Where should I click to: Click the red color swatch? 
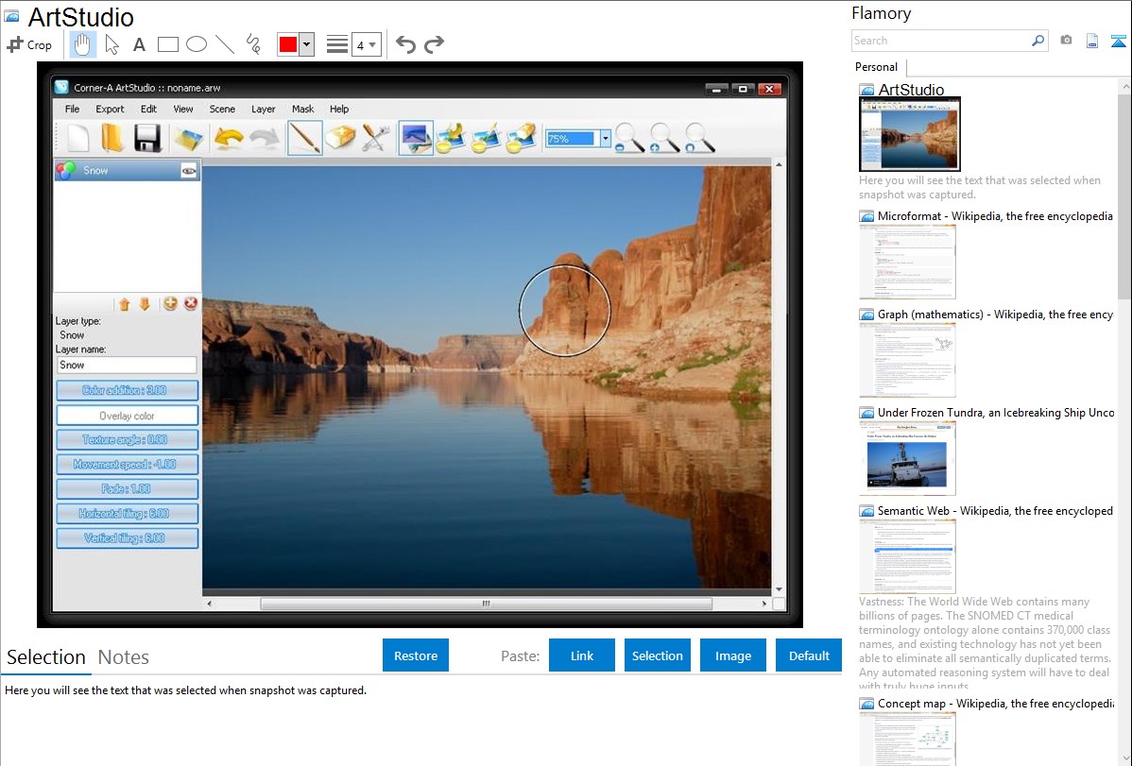click(x=288, y=44)
